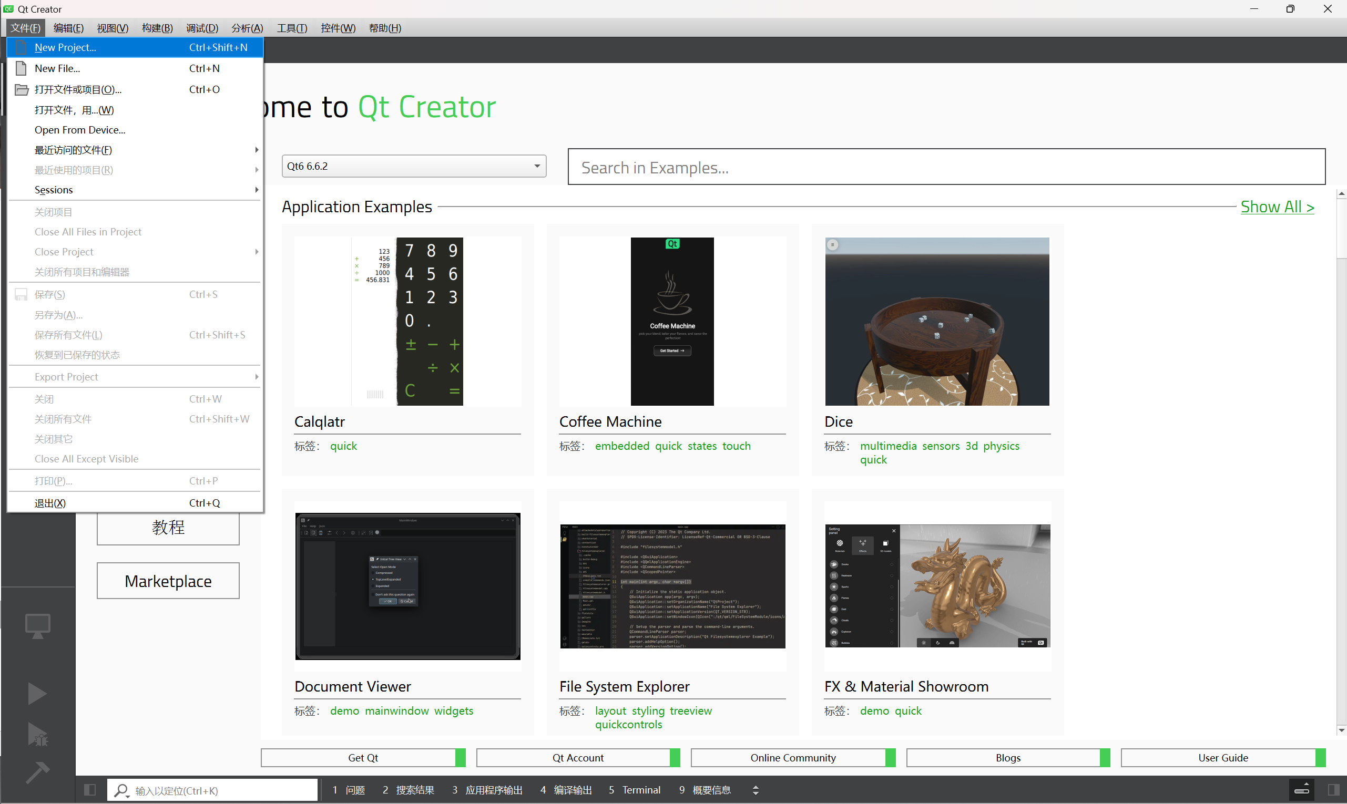Toggle the right sidebar icon in status bar
1347x804 pixels.
tap(1334, 790)
